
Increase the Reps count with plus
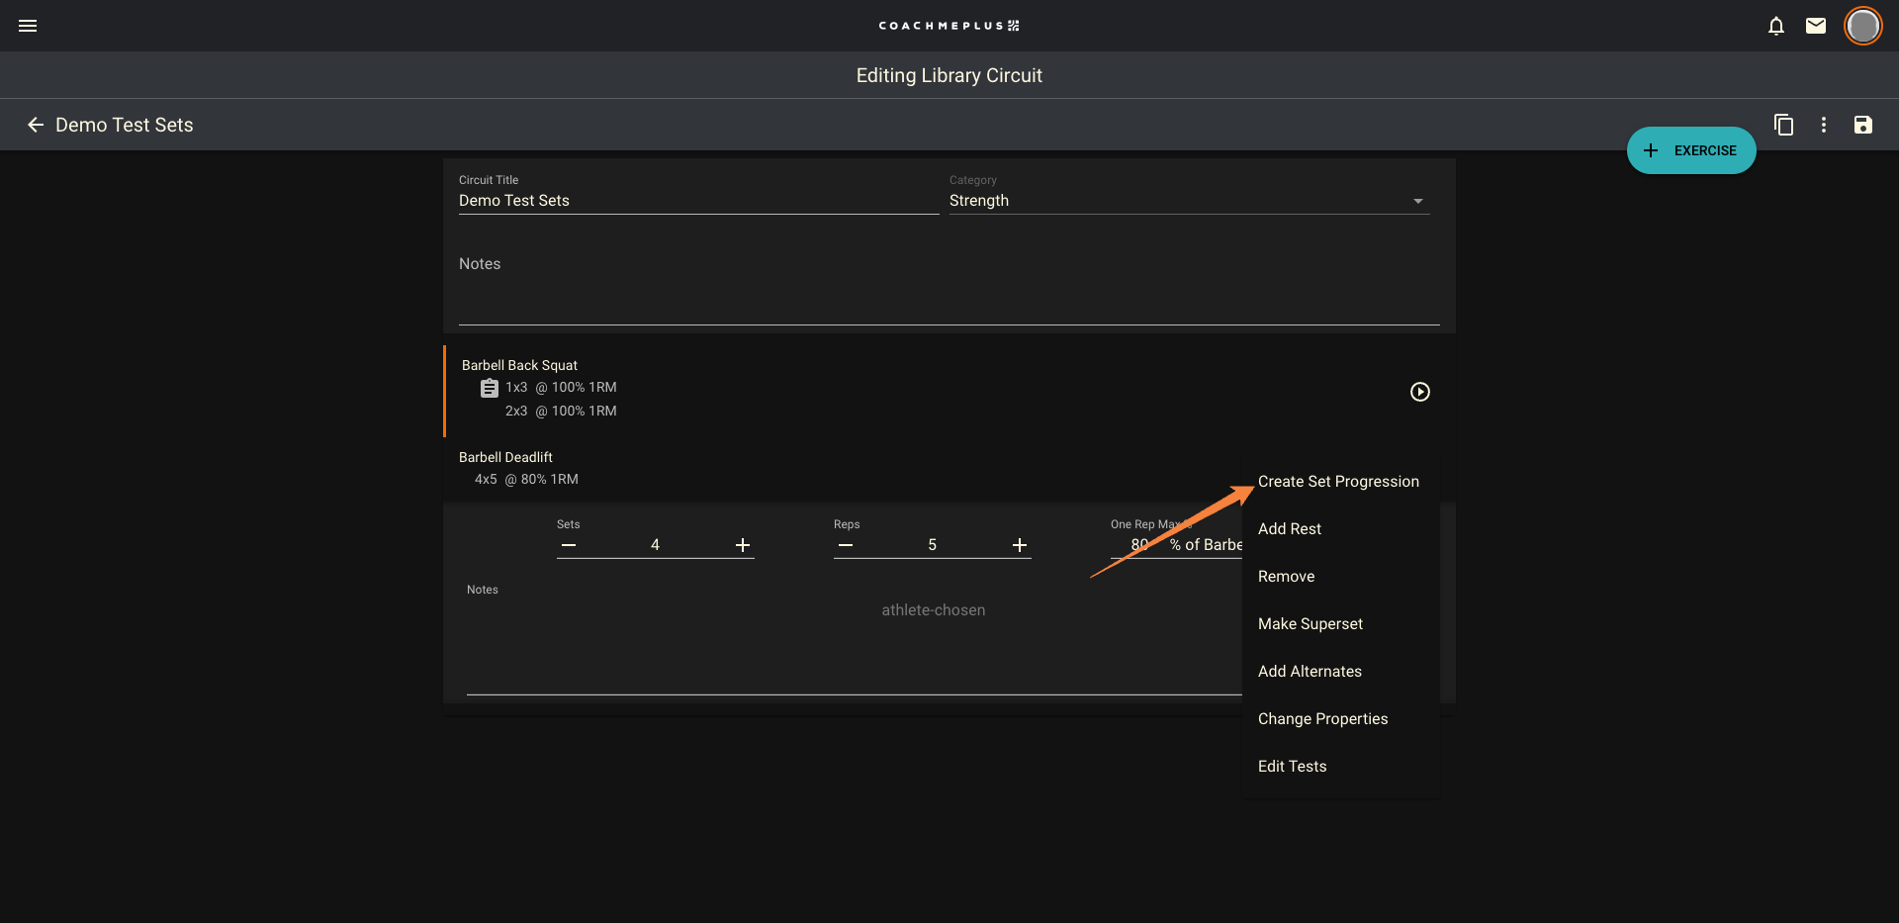coord(1020,545)
